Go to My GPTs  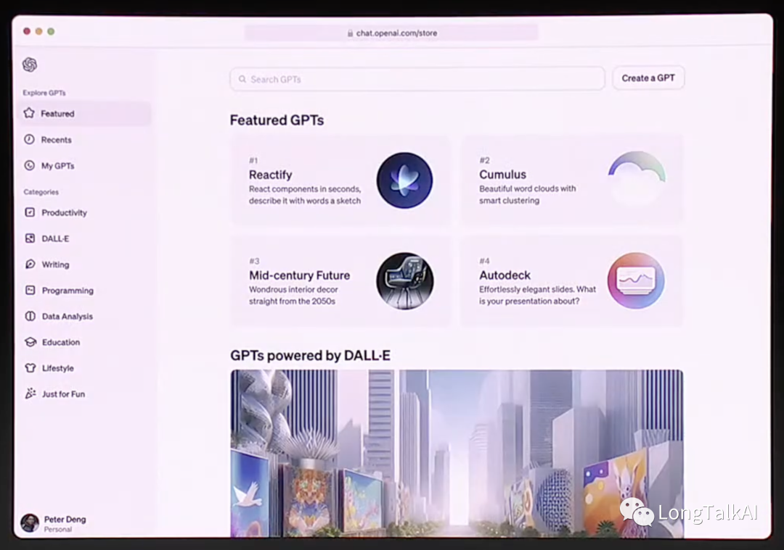84,165
